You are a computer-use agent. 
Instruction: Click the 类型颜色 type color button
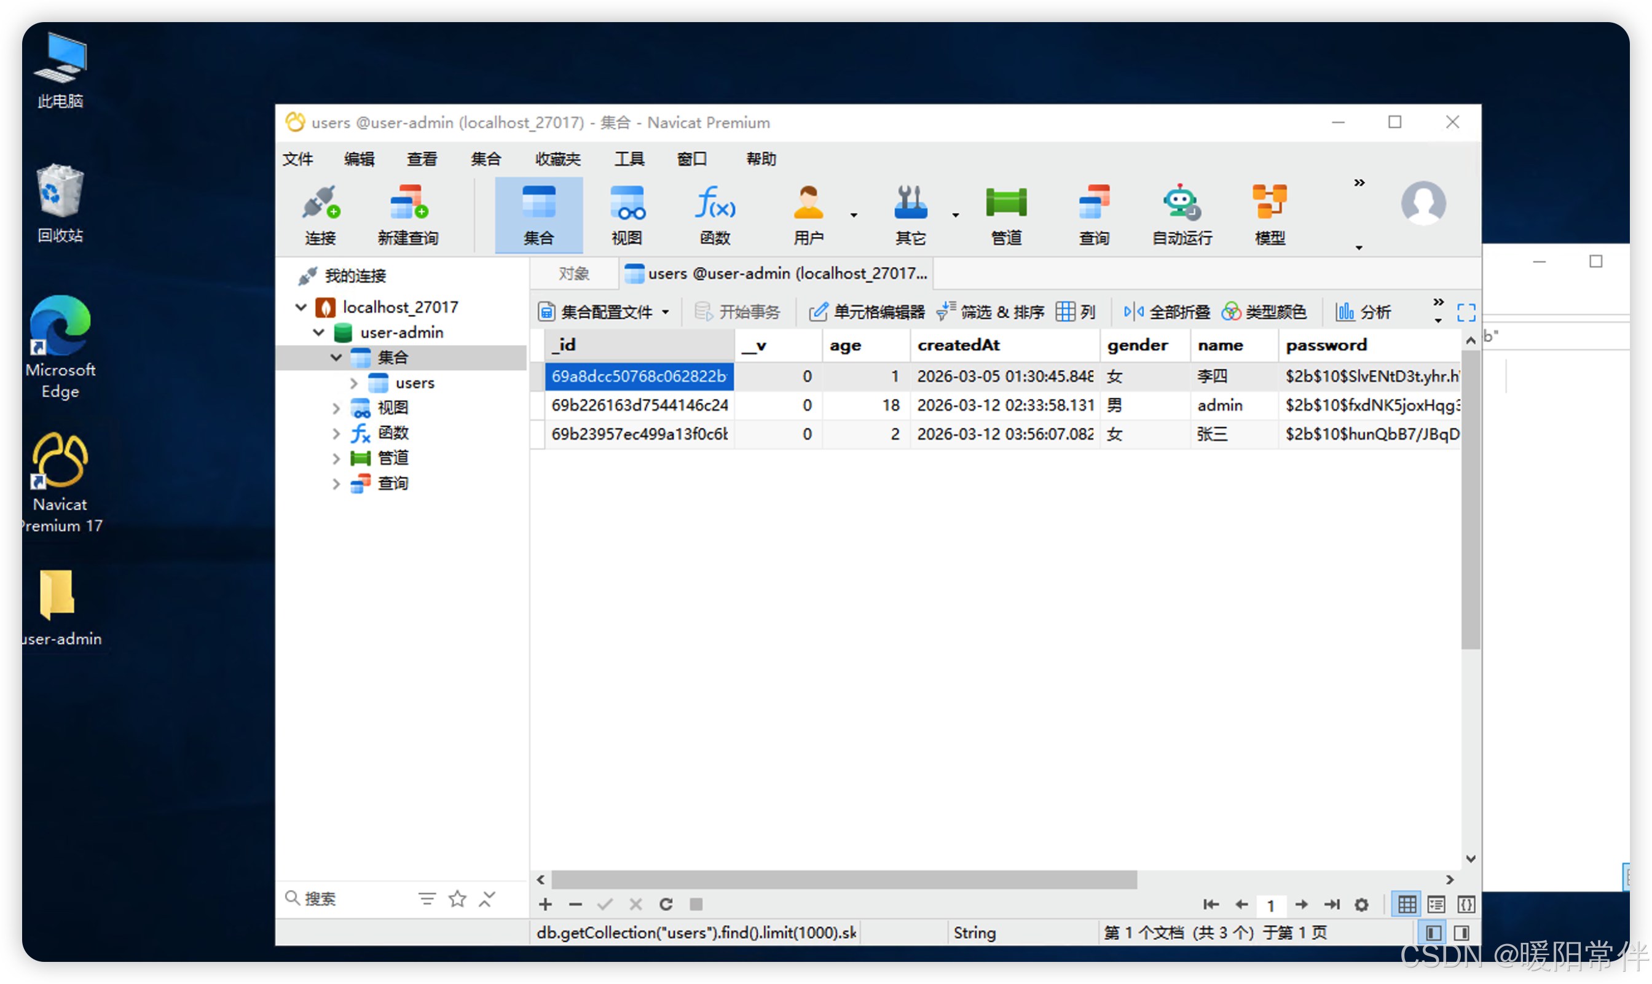click(1265, 311)
